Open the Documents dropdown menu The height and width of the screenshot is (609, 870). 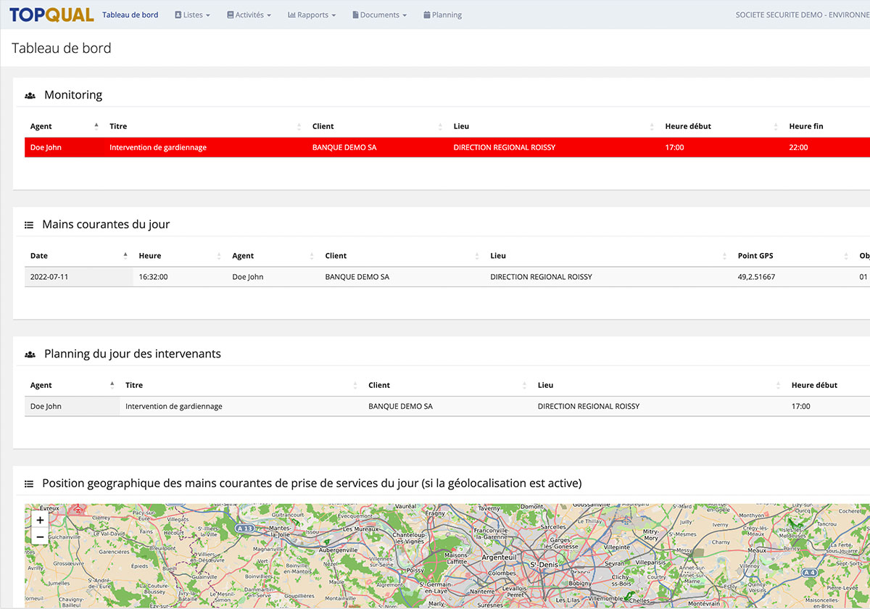pos(379,15)
